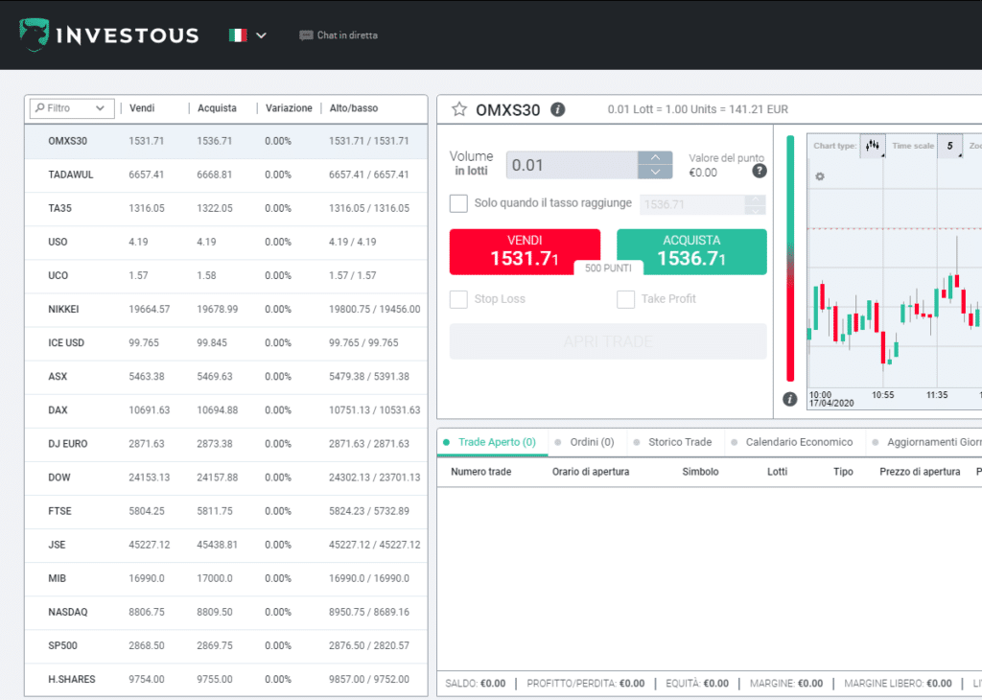Image resolution: width=982 pixels, height=700 pixels.
Task: Open the chart settings gear icon
Action: click(820, 176)
